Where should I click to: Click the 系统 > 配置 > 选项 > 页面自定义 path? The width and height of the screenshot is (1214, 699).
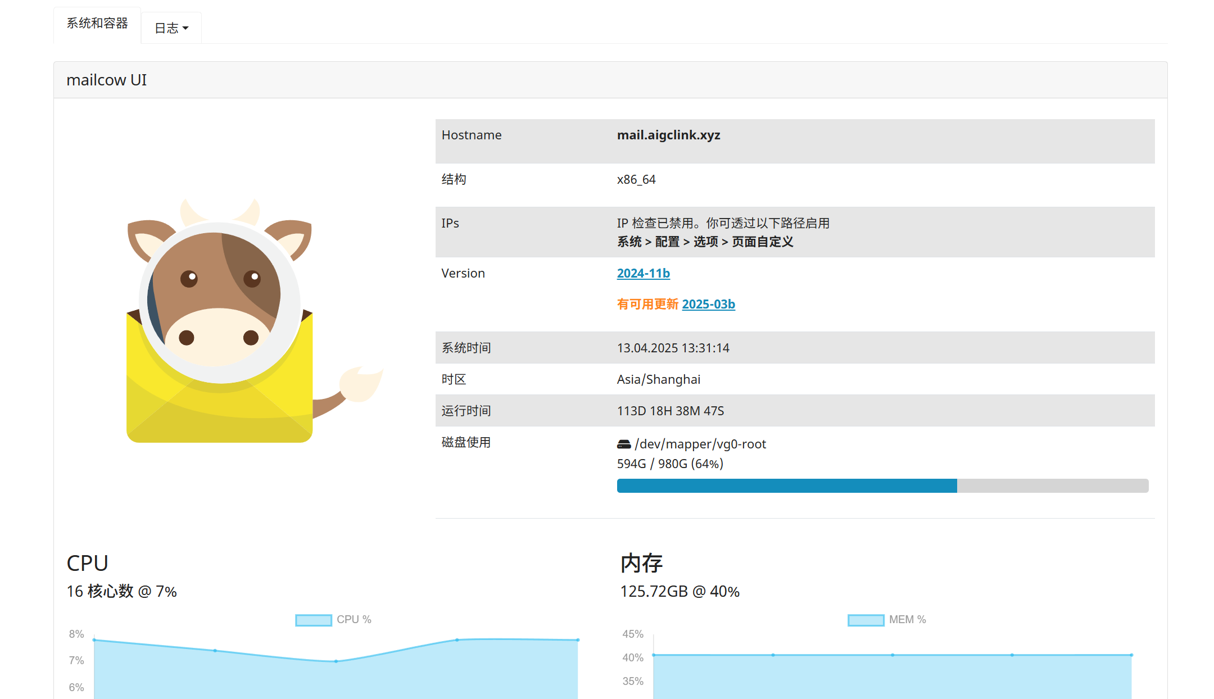(x=705, y=242)
